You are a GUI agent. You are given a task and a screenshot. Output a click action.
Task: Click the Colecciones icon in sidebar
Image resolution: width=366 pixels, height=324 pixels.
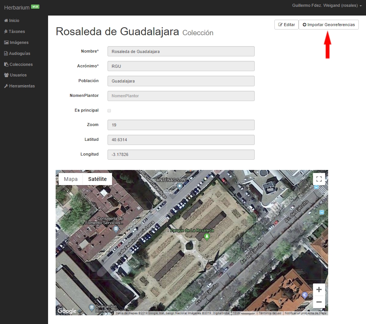[6, 64]
